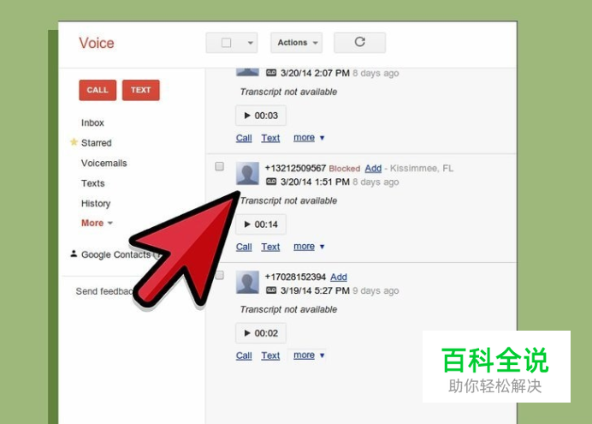Play the 00:03 voicemail
This screenshot has height=424, width=592.
261,116
